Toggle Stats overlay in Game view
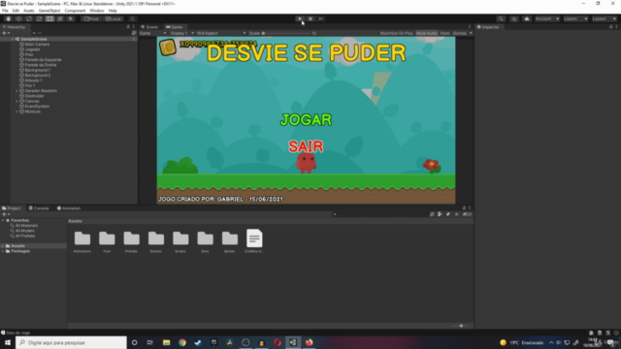The height and width of the screenshot is (349, 621). tap(444, 33)
